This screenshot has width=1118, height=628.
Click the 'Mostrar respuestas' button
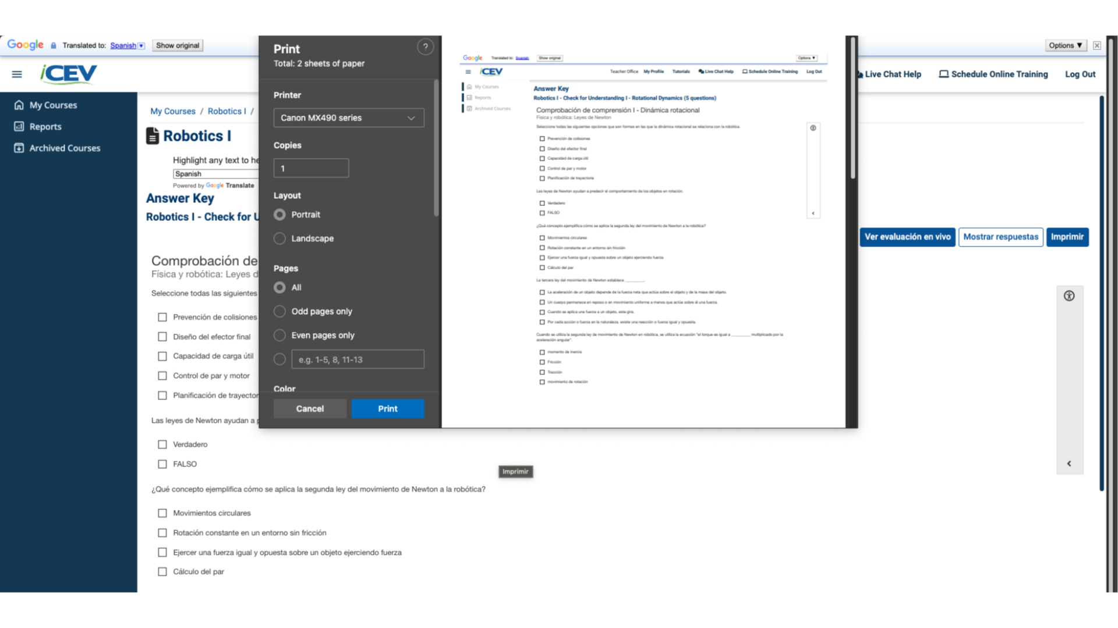coord(1000,237)
